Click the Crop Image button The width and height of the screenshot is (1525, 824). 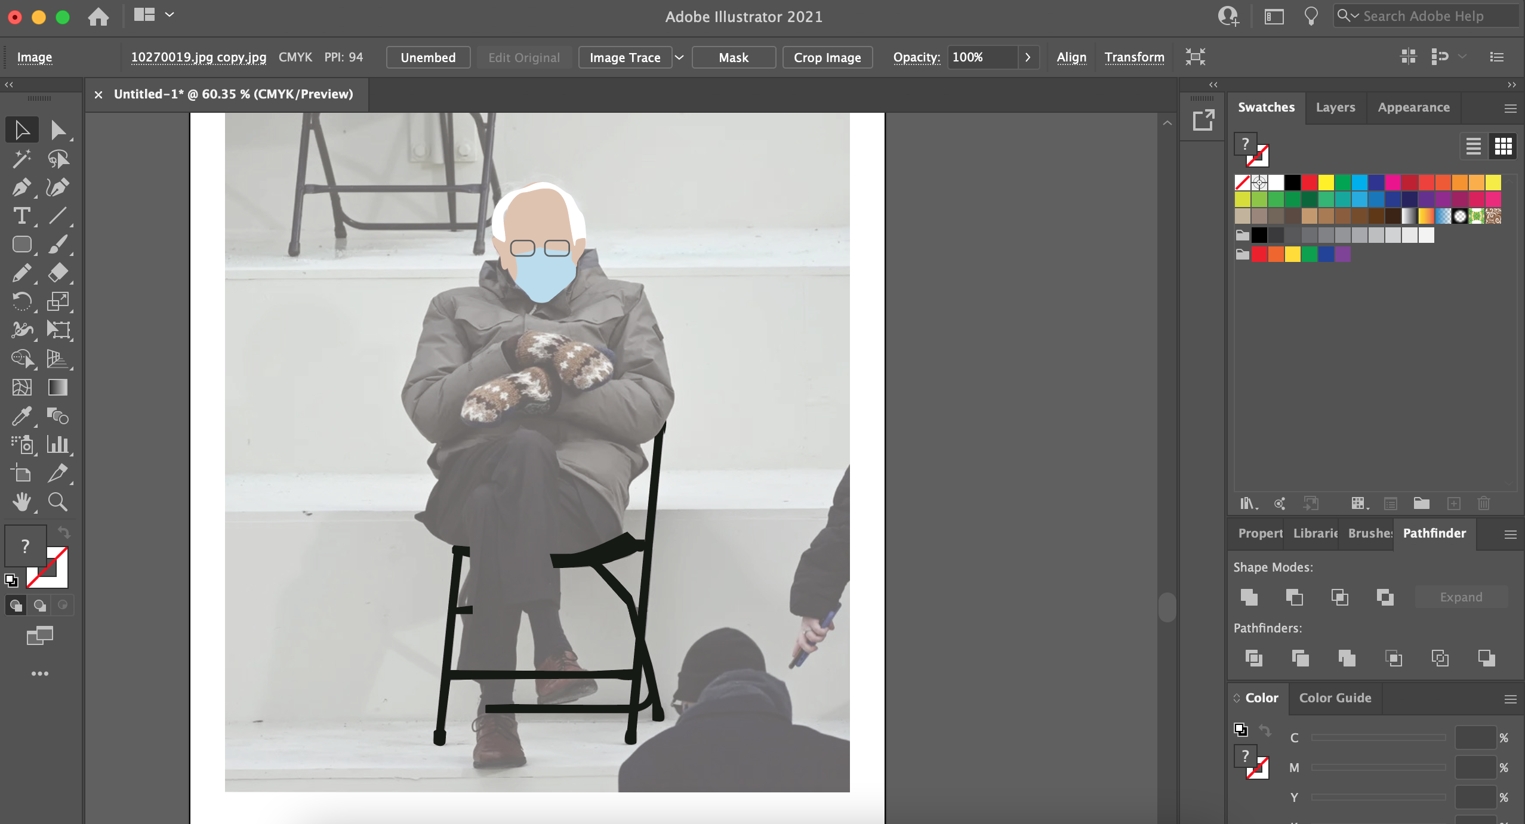pyautogui.click(x=827, y=57)
